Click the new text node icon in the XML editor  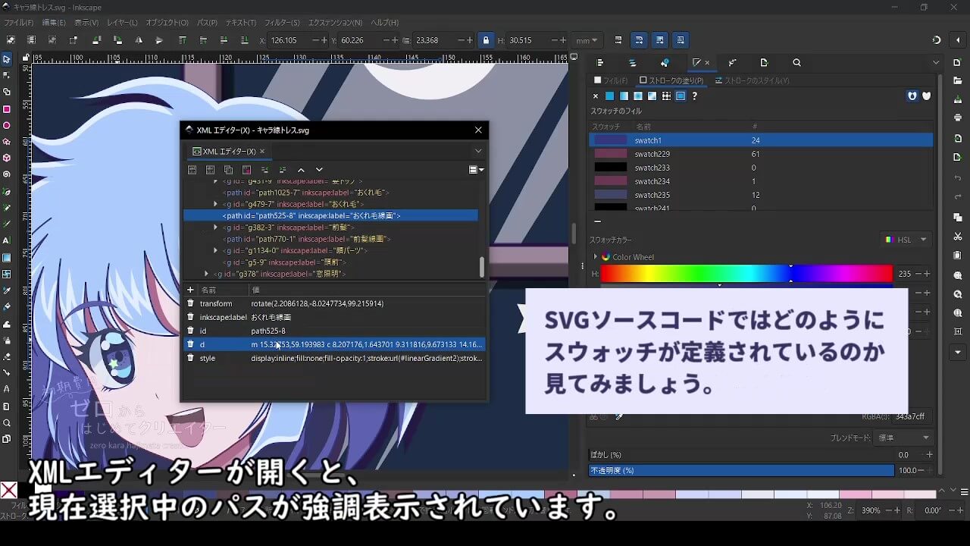(210, 170)
